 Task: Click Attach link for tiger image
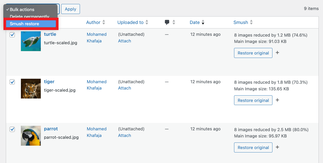124,88
